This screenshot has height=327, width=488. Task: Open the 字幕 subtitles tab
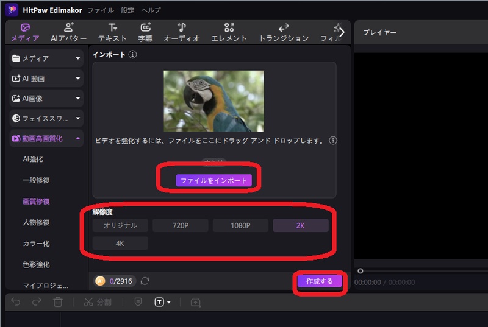click(145, 33)
